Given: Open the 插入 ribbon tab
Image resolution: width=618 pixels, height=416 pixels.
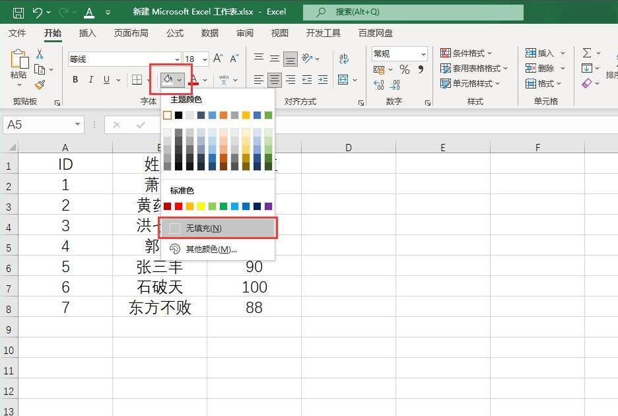Looking at the screenshot, I should click(88, 33).
